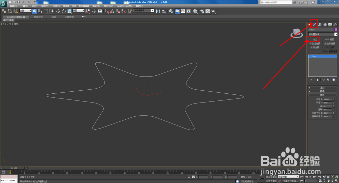This screenshot has width=339, height=183.
Task: Expand the 插值 rollout
Action: tap(322, 91)
